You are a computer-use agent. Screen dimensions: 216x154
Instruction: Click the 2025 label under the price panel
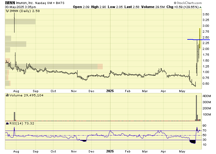pos(110,91)
